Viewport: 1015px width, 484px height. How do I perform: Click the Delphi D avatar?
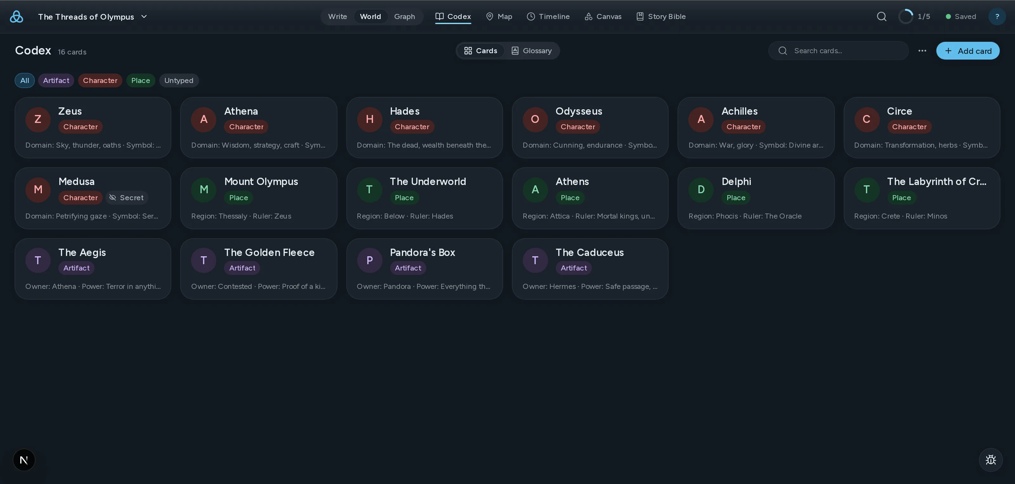pos(701,190)
